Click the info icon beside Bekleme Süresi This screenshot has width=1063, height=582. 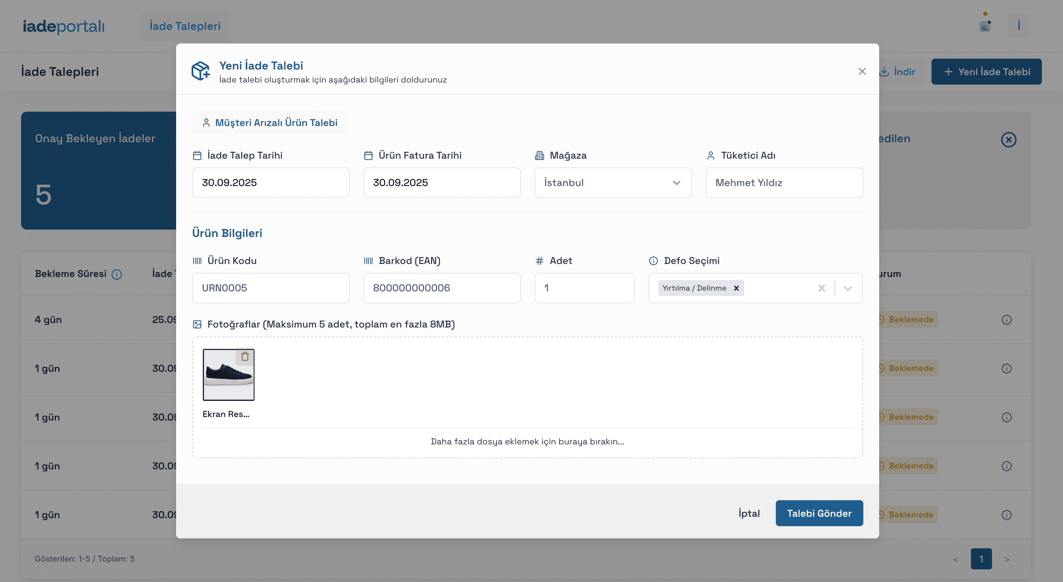[117, 274]
